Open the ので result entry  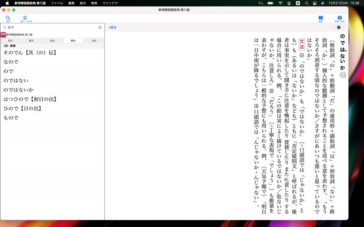pos(52,71)
